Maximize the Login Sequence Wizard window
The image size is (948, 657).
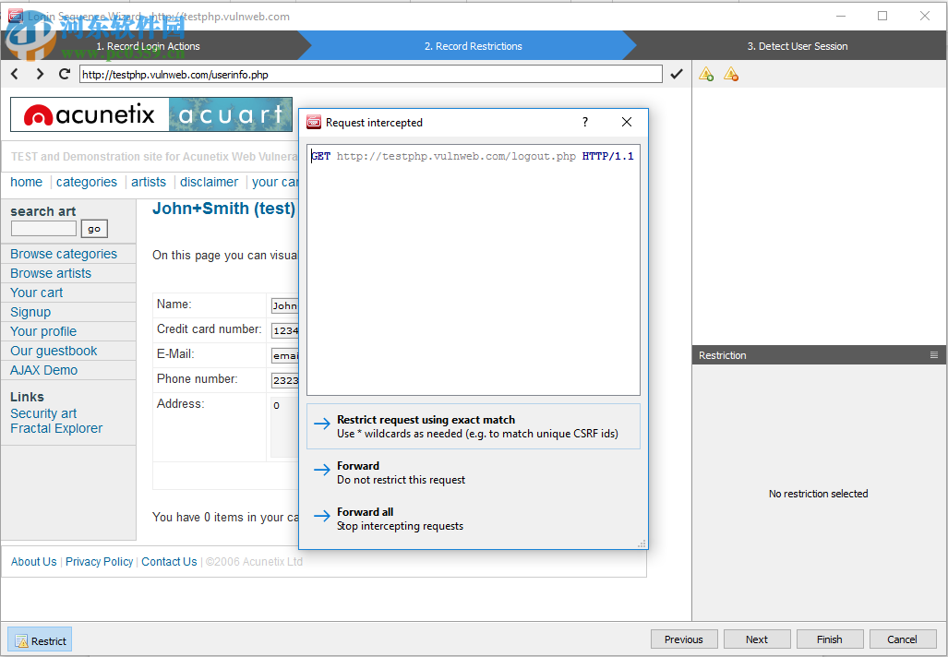[882, 16]
